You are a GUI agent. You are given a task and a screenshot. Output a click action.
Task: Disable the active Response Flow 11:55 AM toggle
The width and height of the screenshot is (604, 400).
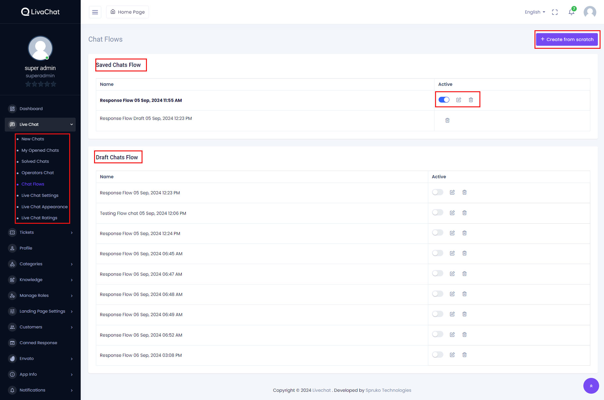[x=444, y=100]
